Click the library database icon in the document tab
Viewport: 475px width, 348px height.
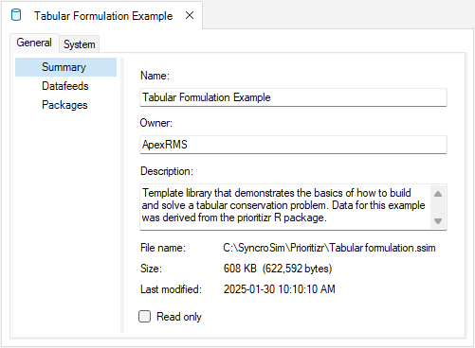tap(16, 15)
